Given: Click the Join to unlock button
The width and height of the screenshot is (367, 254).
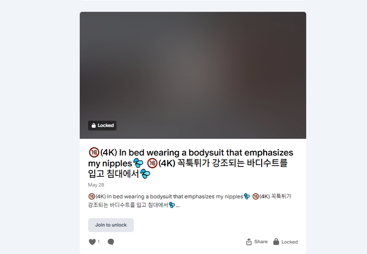Looking at the screenshot, I should tap(111, 225).
